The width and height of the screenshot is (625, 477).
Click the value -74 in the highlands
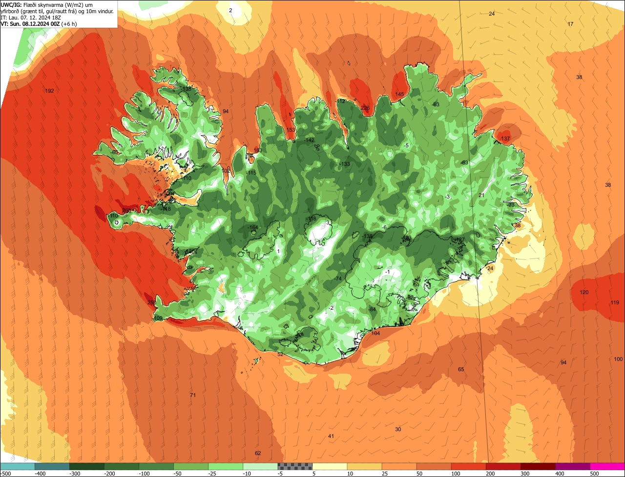coord(337,278)
